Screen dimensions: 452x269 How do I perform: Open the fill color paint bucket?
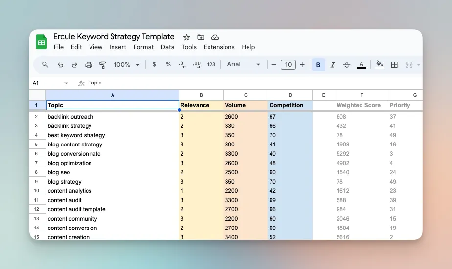pos(379,65)
